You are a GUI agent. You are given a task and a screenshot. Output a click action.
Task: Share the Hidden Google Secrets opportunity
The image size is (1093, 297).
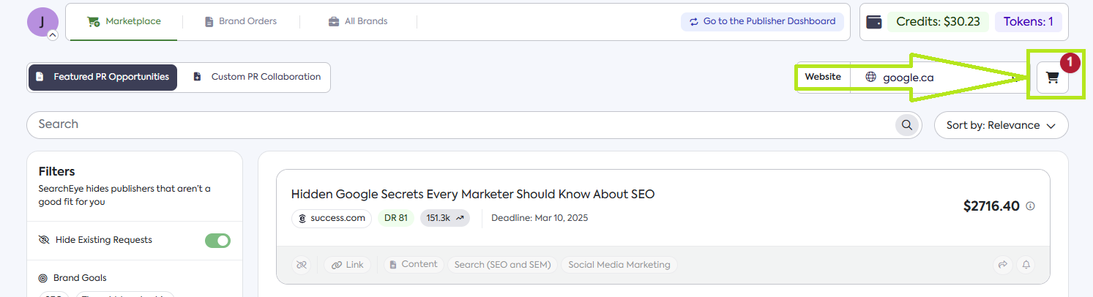[1001, 265]
